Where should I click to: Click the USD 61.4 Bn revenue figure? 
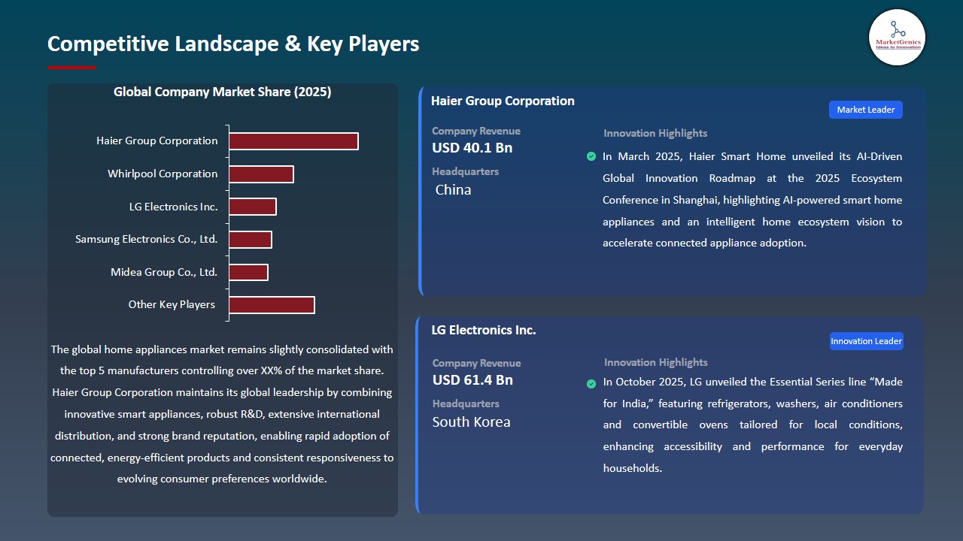[x=472, y=380]
